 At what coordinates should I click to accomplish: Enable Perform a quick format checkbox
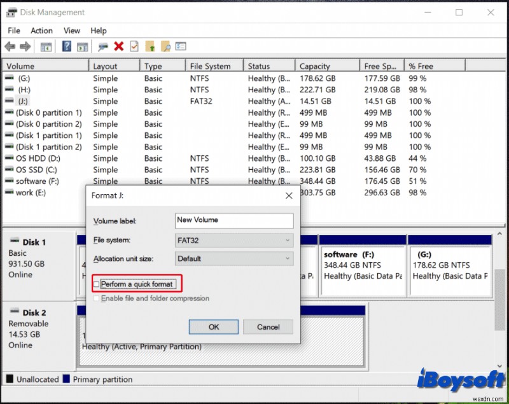tap(97, 284)
